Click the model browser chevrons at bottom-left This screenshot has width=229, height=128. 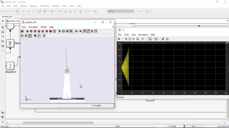click(3, 122)
